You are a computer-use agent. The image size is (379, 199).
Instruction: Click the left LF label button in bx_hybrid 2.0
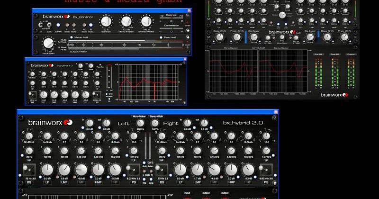(x=47, y=182)
